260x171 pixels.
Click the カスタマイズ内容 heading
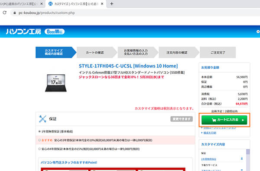point(213,144)
